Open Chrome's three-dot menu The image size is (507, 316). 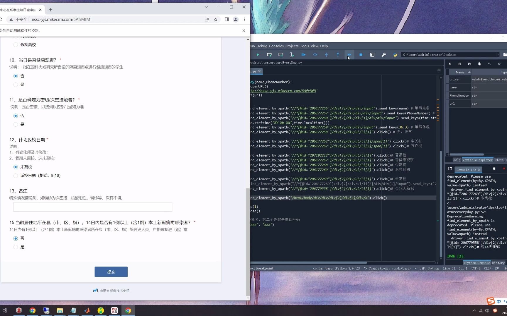tap(244, 19)
